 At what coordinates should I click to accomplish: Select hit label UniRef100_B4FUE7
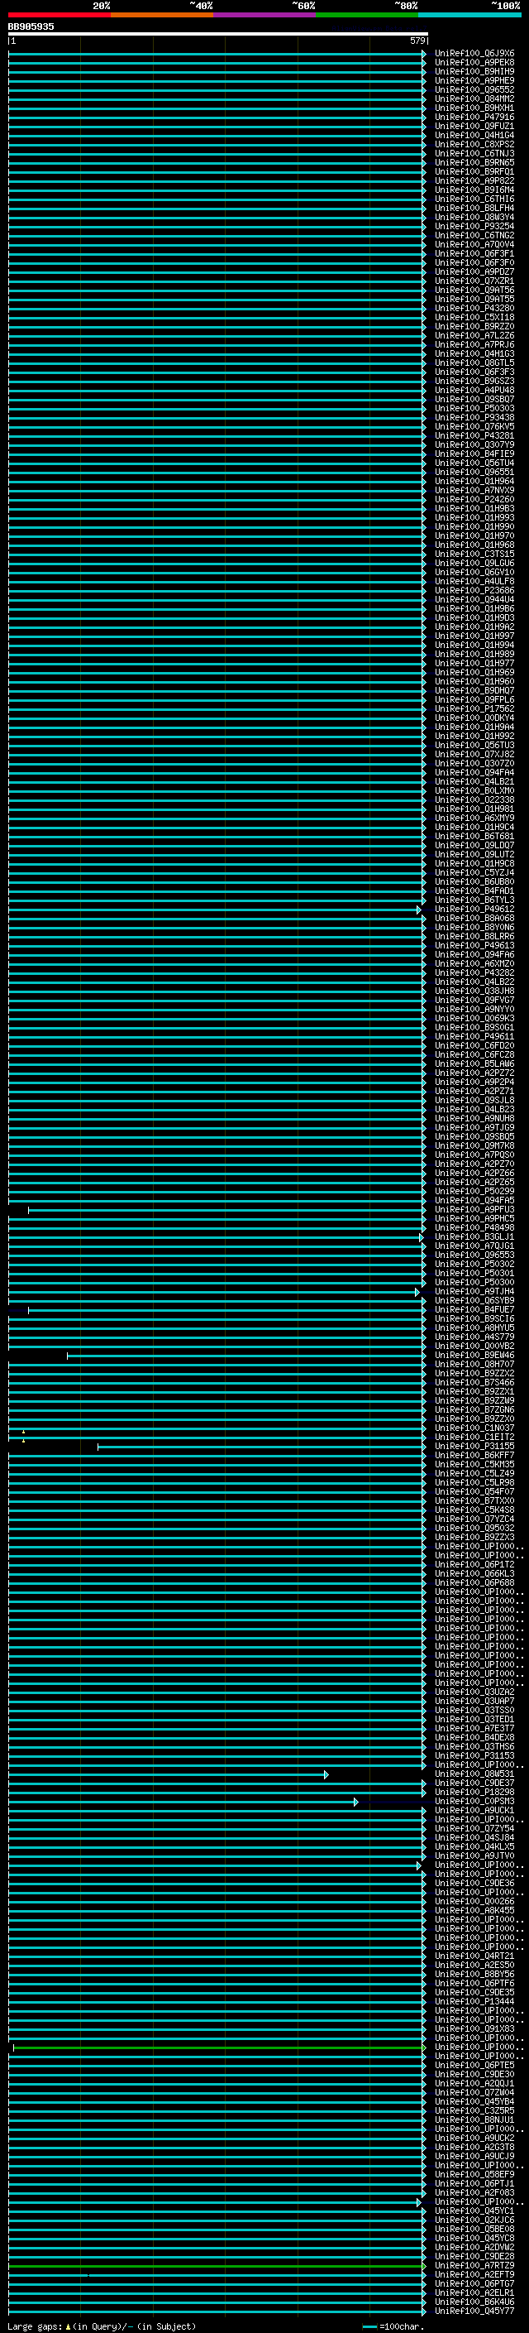click(x=474, y=1309)
